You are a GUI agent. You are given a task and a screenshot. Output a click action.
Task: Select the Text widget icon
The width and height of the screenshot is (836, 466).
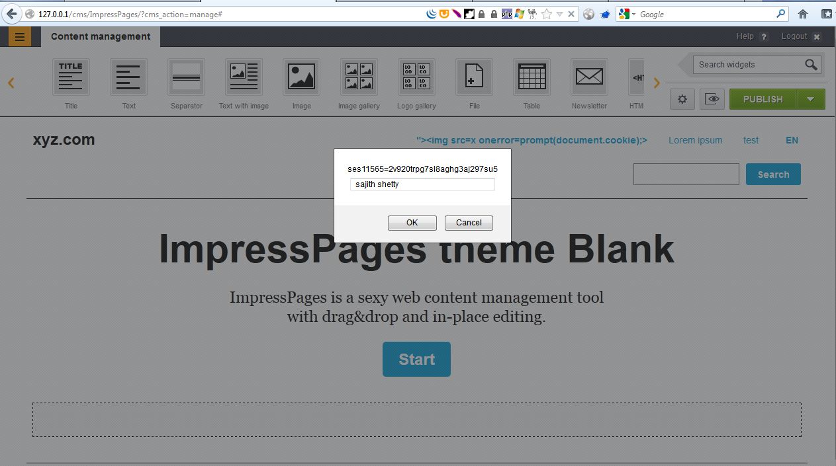click(128, 77)
